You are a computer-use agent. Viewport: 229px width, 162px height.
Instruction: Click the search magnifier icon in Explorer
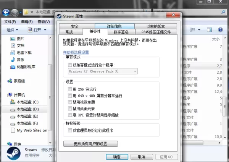223,12
